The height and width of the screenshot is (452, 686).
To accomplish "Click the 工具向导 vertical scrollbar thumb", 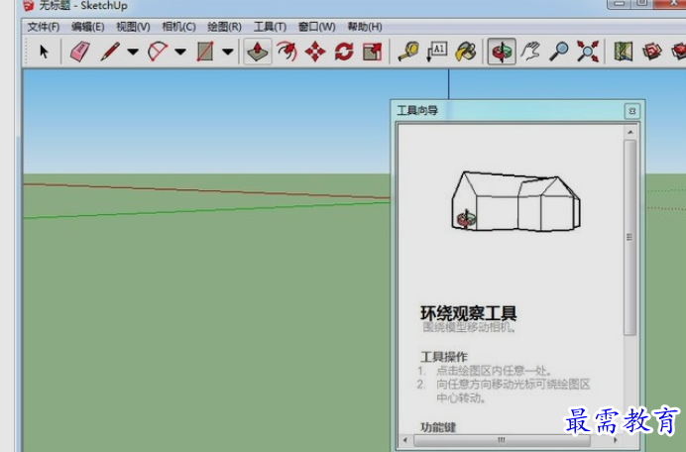I will click(630, 238).
